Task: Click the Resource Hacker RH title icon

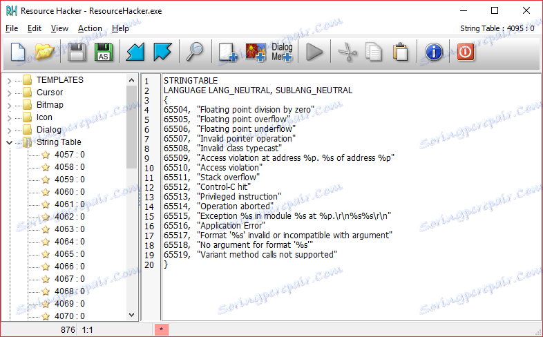Action: pos(12,11)
